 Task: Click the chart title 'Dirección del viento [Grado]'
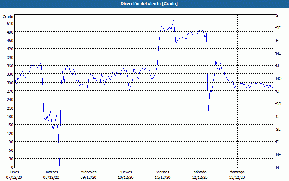pyautogui.click(x=149, y=4)
